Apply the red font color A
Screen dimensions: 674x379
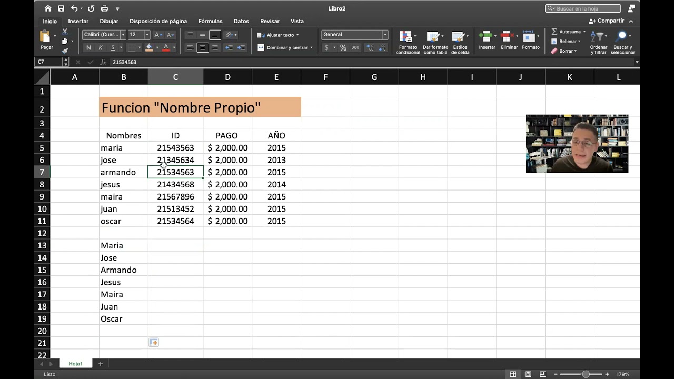coord(166,47)
